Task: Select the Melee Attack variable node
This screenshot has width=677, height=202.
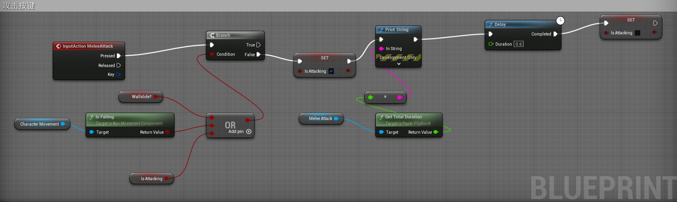Action: 320,118
